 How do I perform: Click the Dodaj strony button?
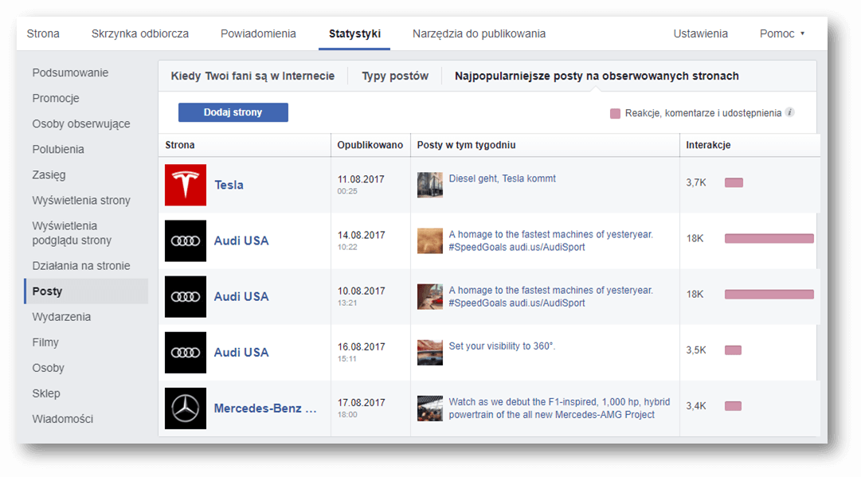point(233,112)
